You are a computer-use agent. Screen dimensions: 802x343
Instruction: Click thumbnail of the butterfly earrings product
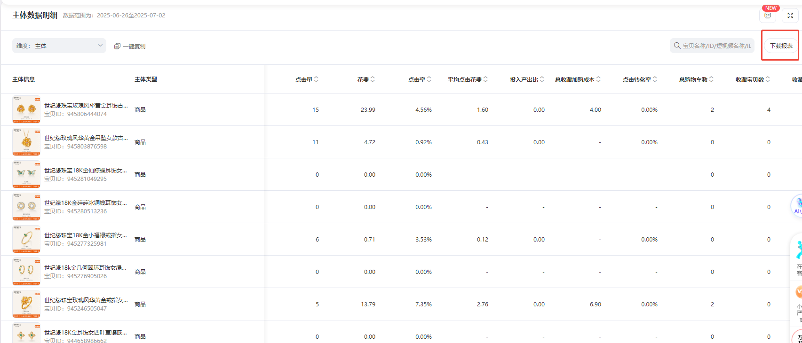[26, 174]
